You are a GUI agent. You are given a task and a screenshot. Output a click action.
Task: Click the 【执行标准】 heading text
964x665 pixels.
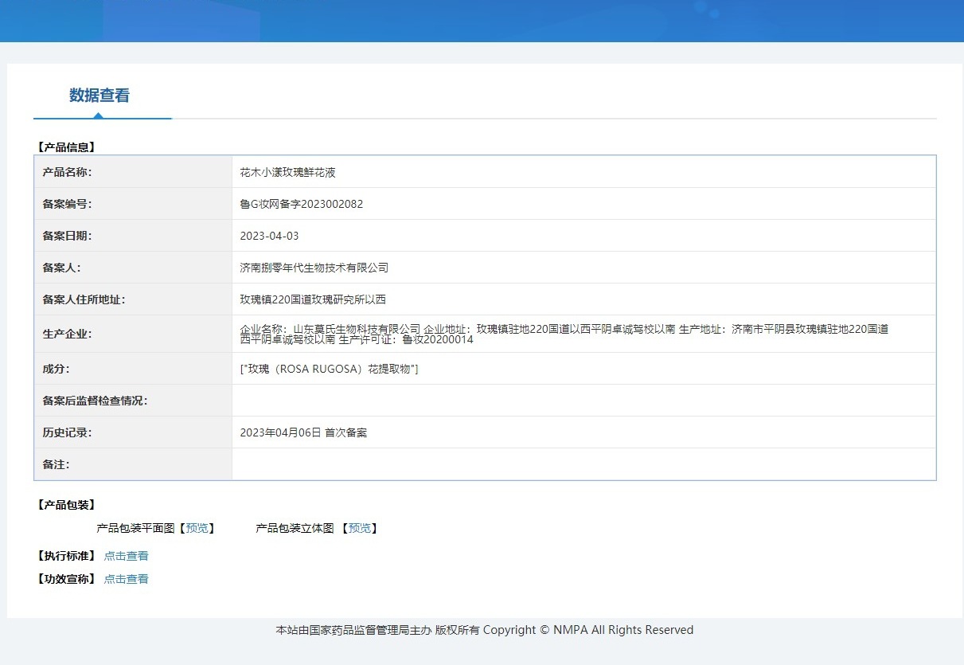[66, 556]
